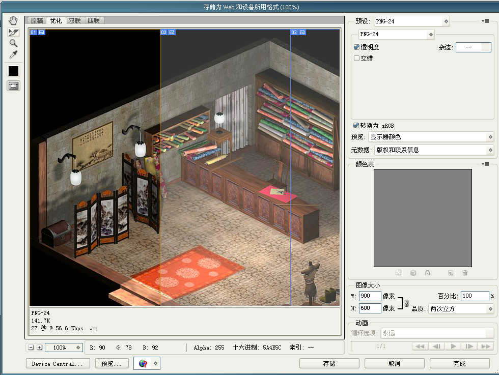Open the 品质 两次立方 dropdown

pyautogui.click(x=461, y=308)
